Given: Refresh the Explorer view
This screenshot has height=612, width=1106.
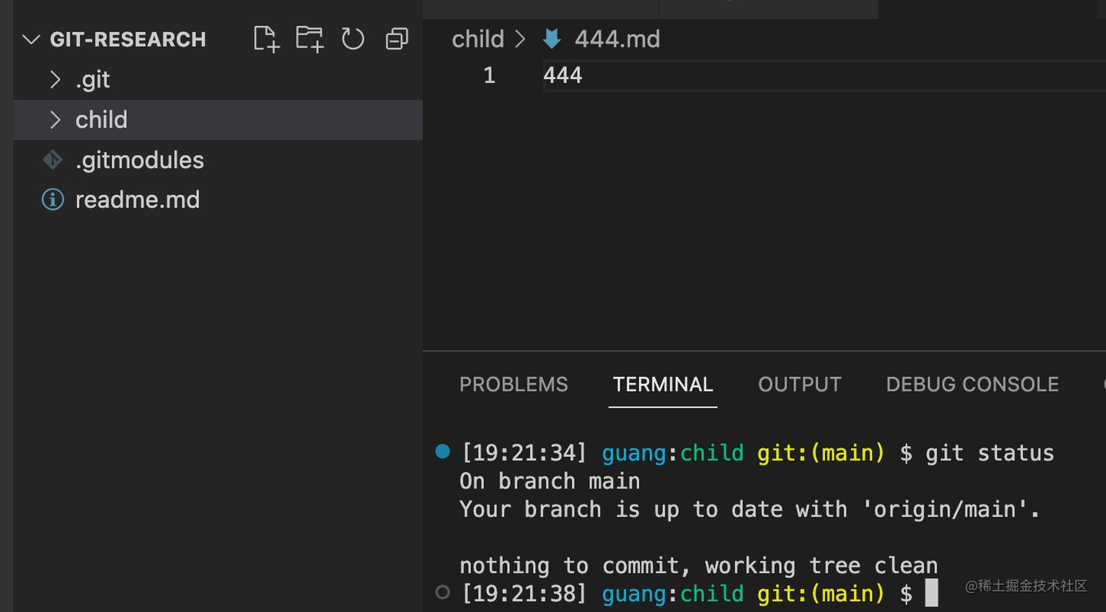Looking at the screenshot, I should pos(353,38).
